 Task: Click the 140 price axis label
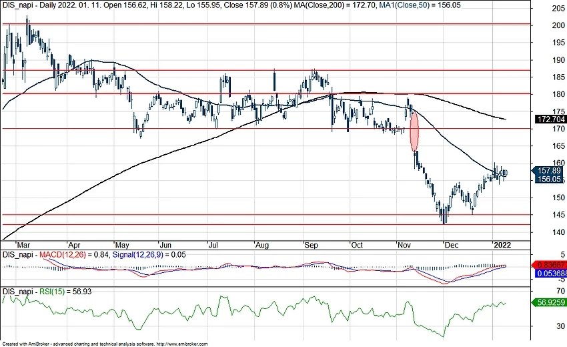pyautogui.click(x=558, y=232)
